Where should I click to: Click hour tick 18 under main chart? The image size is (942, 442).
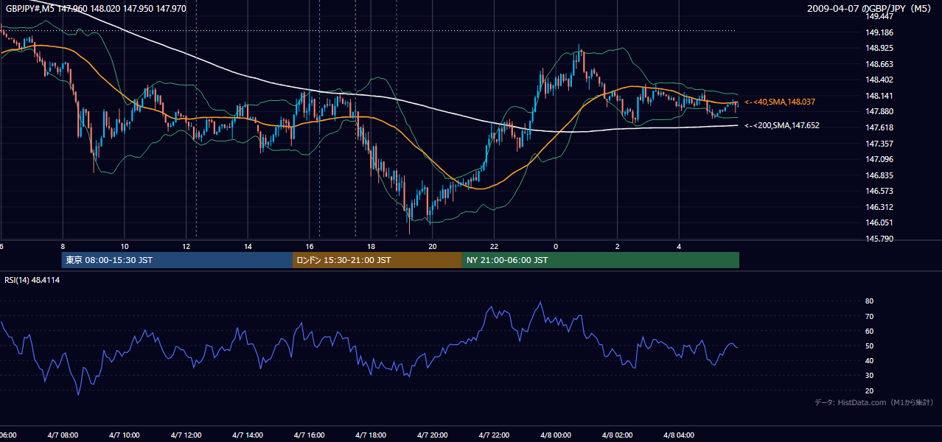pyautogui.click(x=371, y=246)
